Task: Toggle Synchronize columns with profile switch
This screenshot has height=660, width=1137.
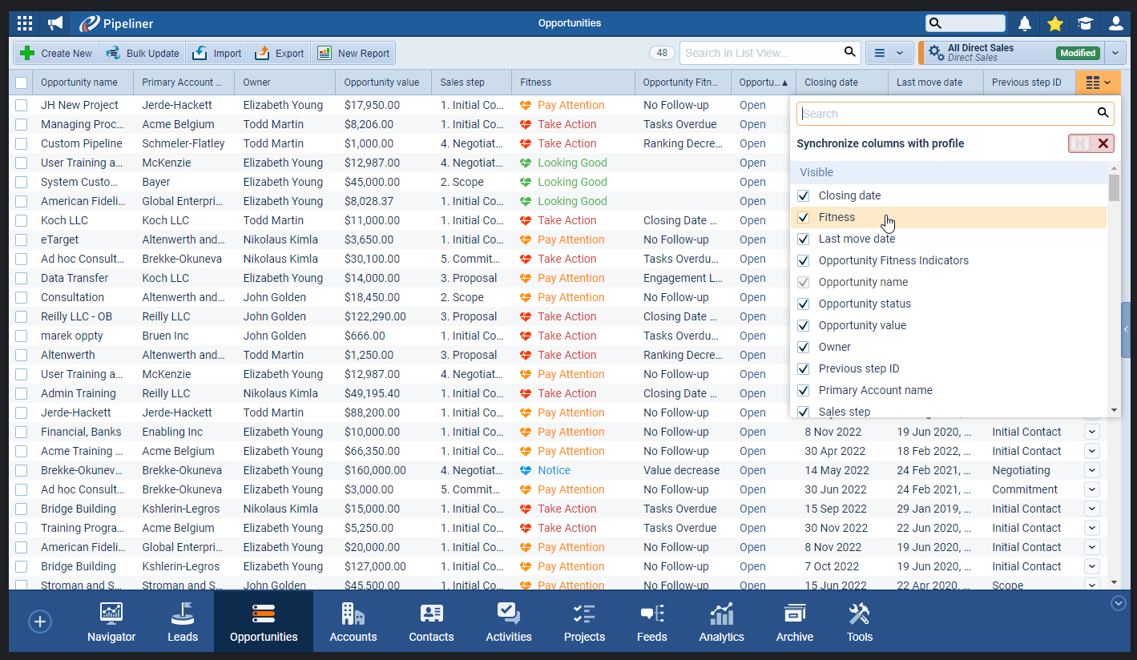Action: pos(1091,143)
